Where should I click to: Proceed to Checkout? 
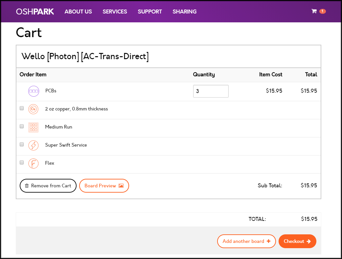click(x=297, y=241)
